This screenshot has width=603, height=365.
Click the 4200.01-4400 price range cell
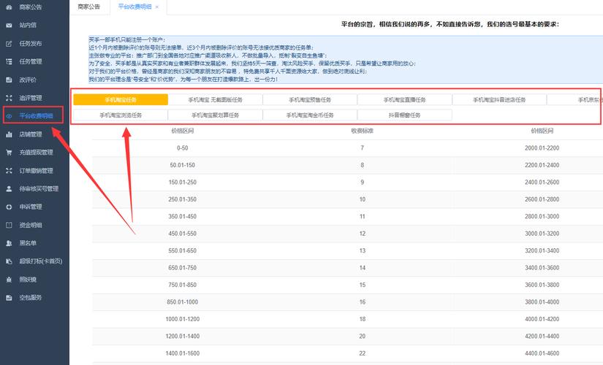coord(542,337)
